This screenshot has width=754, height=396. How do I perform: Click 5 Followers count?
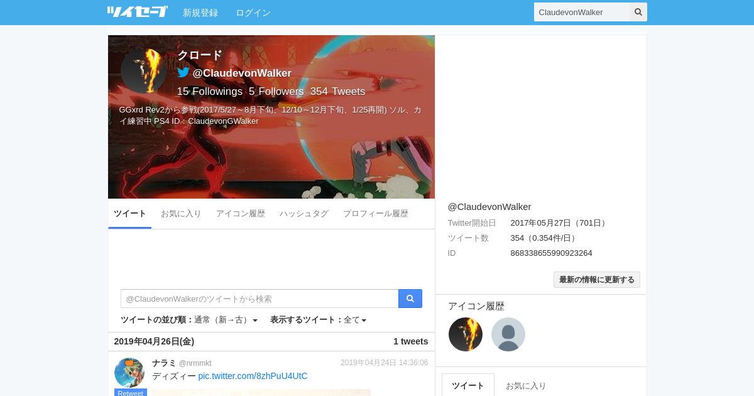pos(276,91)
